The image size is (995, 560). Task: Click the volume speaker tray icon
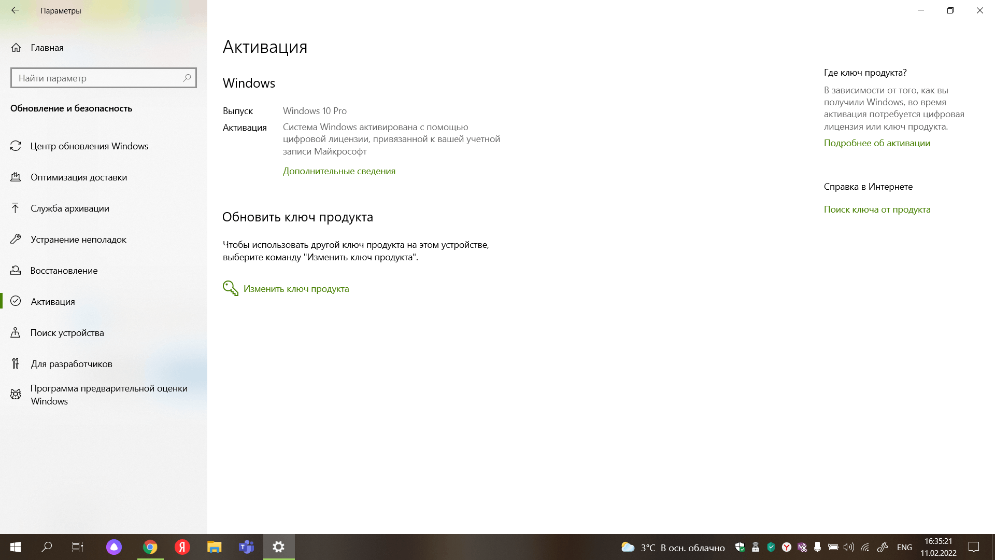click(x=848, y=547)
